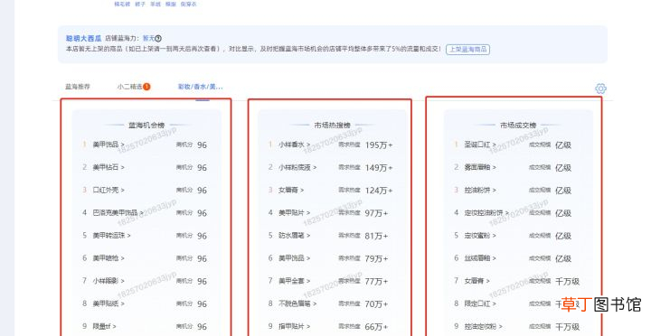Click the 149万+ heat value
This screenshot has width=651, height=336.
coord(379,168)
